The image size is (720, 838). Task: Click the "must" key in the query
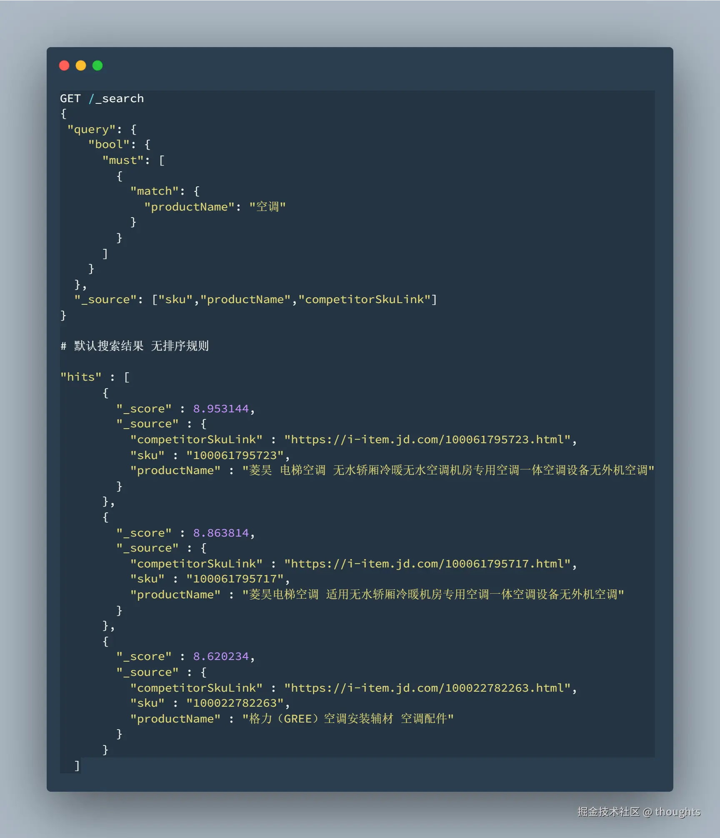pos(123,161)
